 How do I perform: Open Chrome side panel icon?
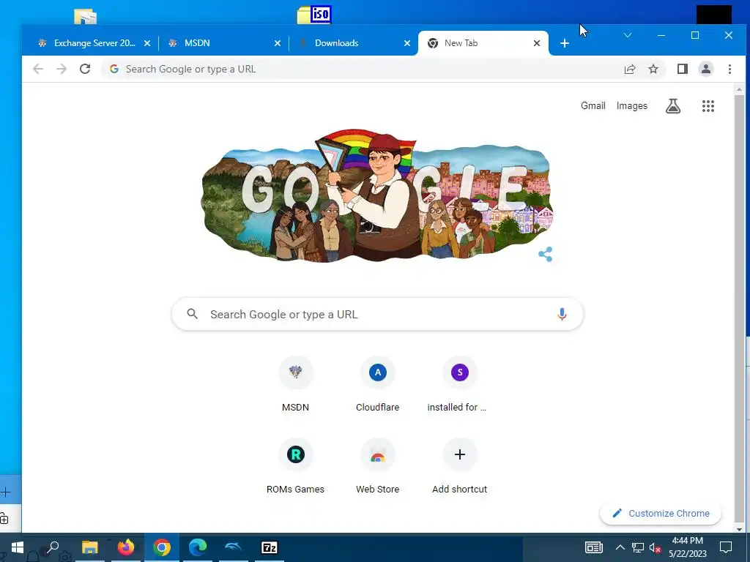point(683,69)
